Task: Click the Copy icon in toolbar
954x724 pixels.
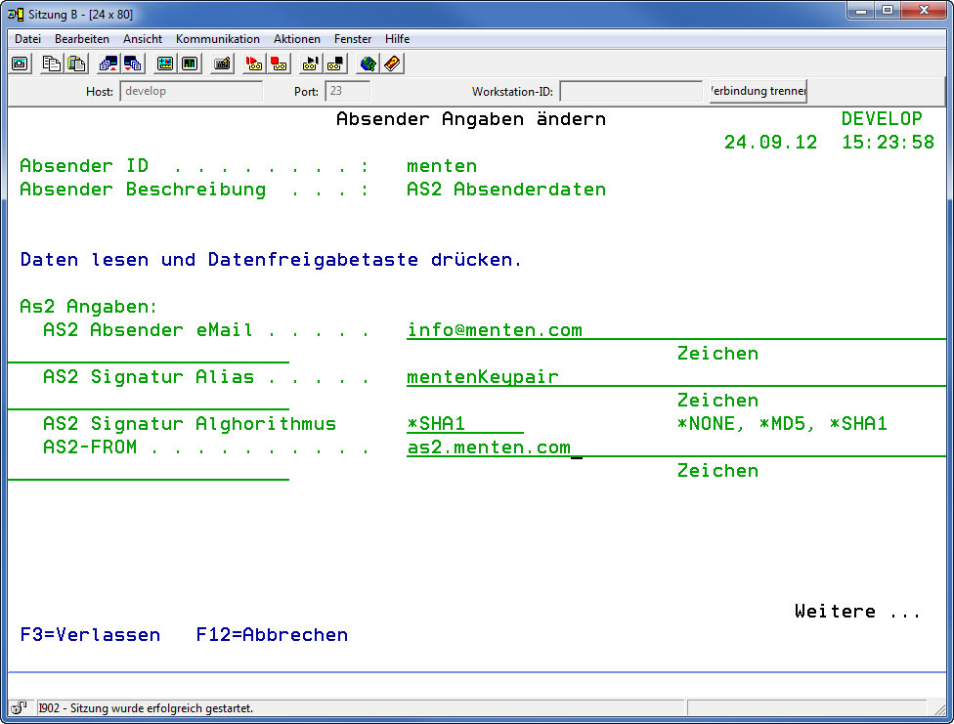Action: click(52, 64)
